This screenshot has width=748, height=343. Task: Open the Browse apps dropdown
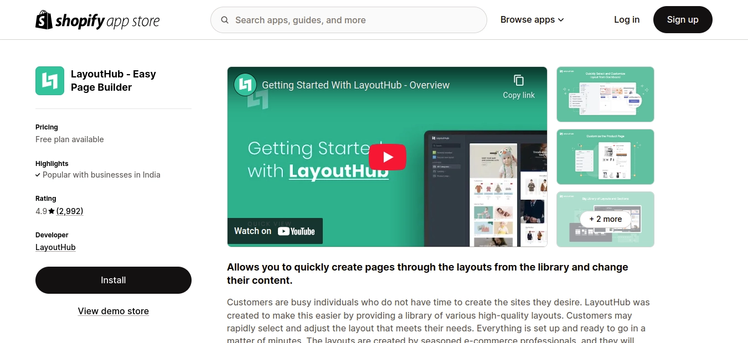(528, 19)
